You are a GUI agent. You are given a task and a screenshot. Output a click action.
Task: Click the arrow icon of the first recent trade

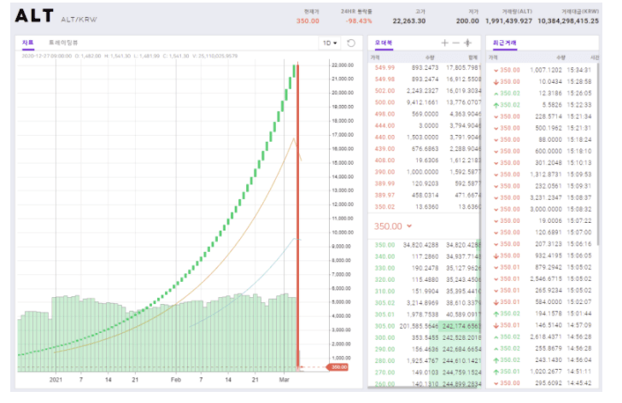[496, 71]
